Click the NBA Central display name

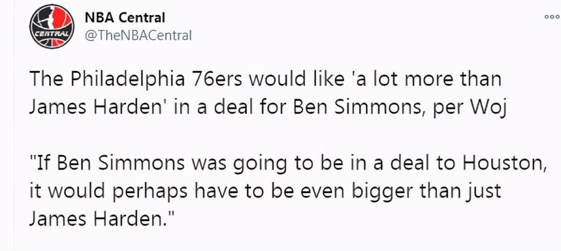[125, 17]
